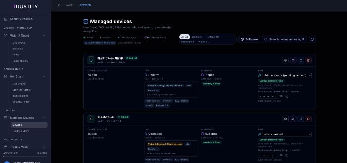
Task: Collapse the GenGuard sidebar section
Action: click(x=44, y=77)
